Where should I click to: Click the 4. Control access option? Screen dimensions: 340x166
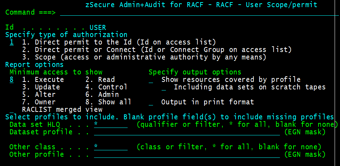106,87
